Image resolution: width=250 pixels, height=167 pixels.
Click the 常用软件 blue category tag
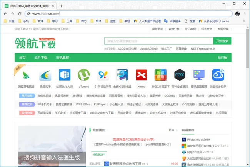(27, 96)
